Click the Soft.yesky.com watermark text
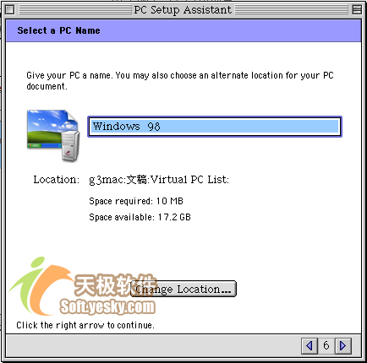The height and width of the screenshot is (363, 367). tap(107, 306)
